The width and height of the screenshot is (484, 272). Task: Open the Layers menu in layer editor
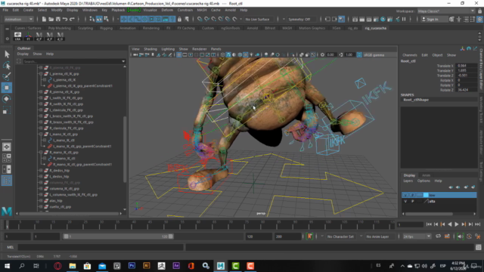click(x=408, y=181)
